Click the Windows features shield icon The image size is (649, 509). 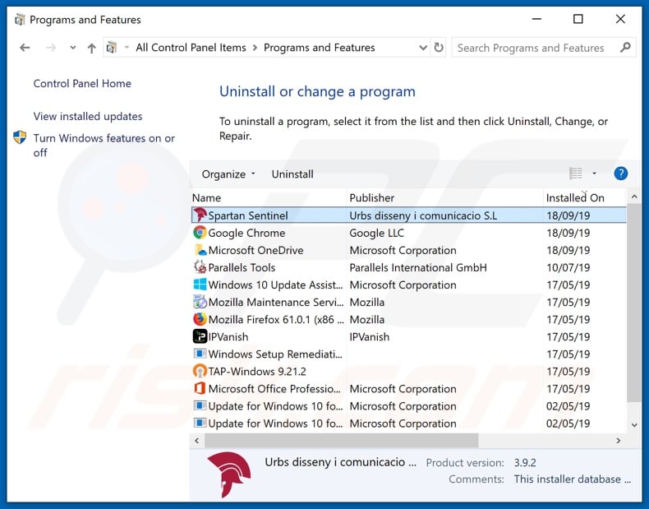click(20, 137)
